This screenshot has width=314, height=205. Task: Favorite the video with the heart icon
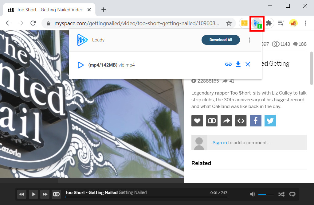[x=197, y=121]
